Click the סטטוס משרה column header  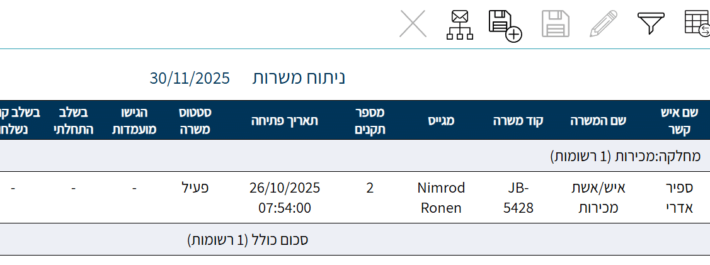pos(195,120)
